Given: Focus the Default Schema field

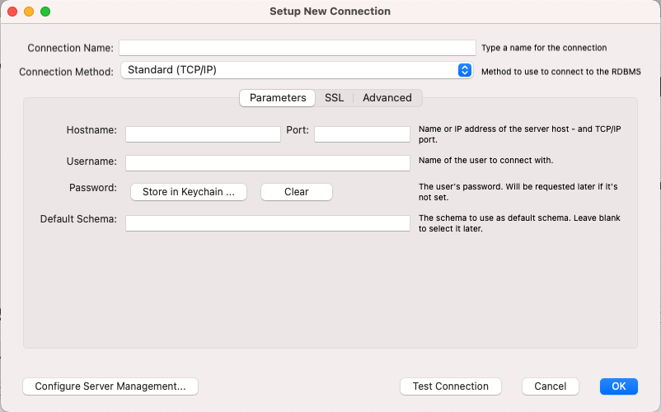Looking at the screenshot, I should tap(267, 223).
